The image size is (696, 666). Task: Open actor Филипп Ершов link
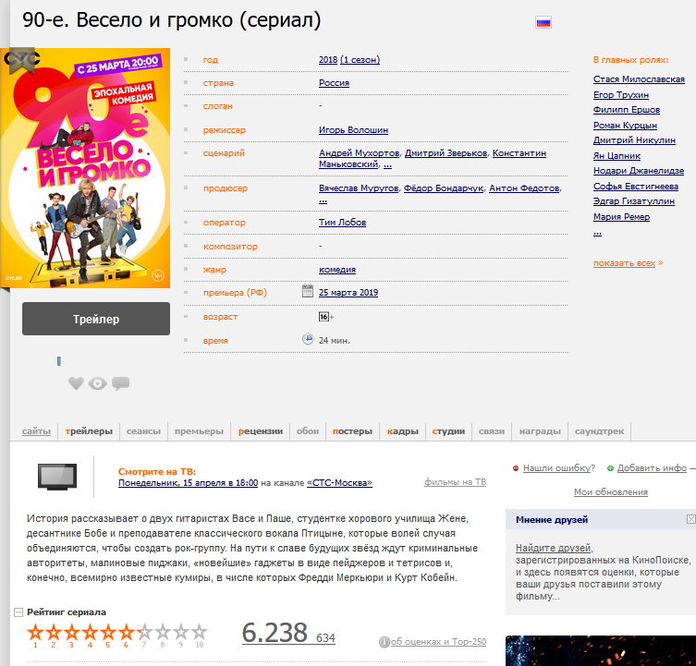pyautogui.click(x=627, y=110)
